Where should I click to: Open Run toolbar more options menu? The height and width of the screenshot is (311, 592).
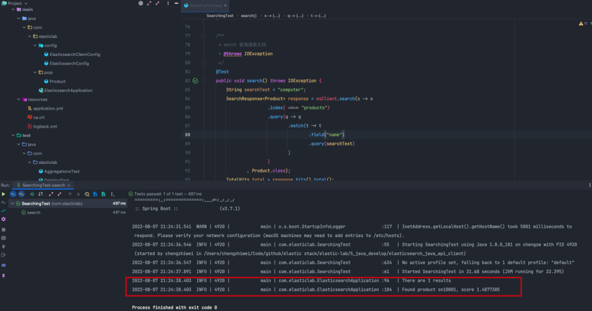pyautogui.click(x=112, y=194)
